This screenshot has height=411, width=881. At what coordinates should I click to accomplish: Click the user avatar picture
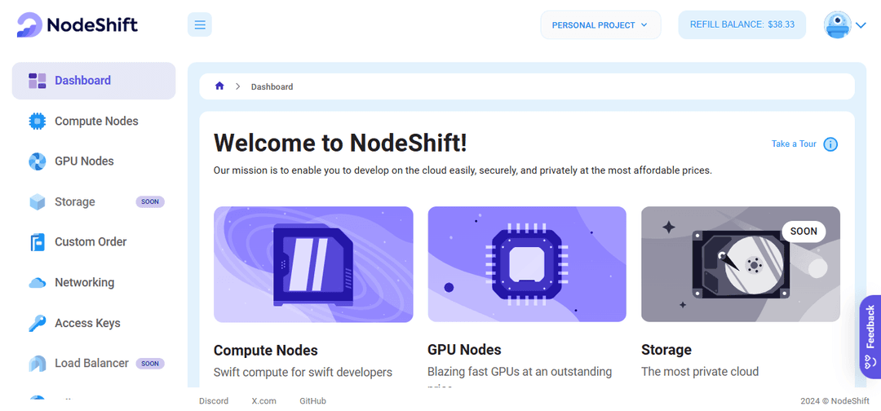pos(837,24)
